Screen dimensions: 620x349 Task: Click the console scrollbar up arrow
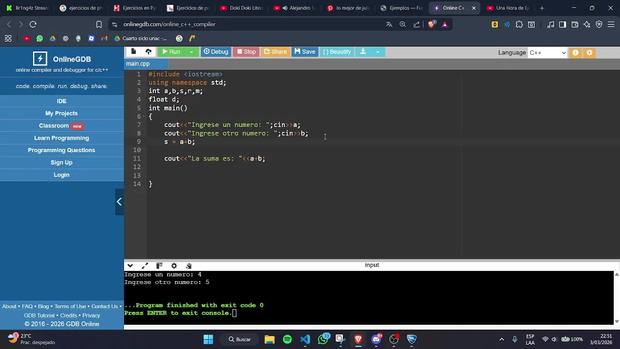617,274
